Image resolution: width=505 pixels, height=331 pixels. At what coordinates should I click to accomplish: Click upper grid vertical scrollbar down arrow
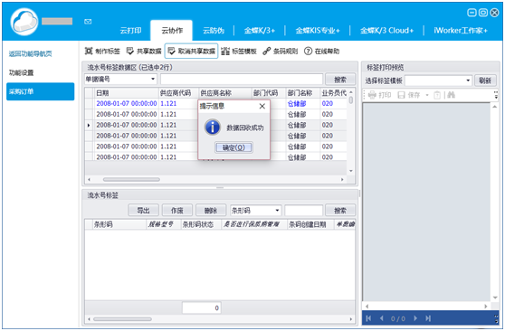351,171
